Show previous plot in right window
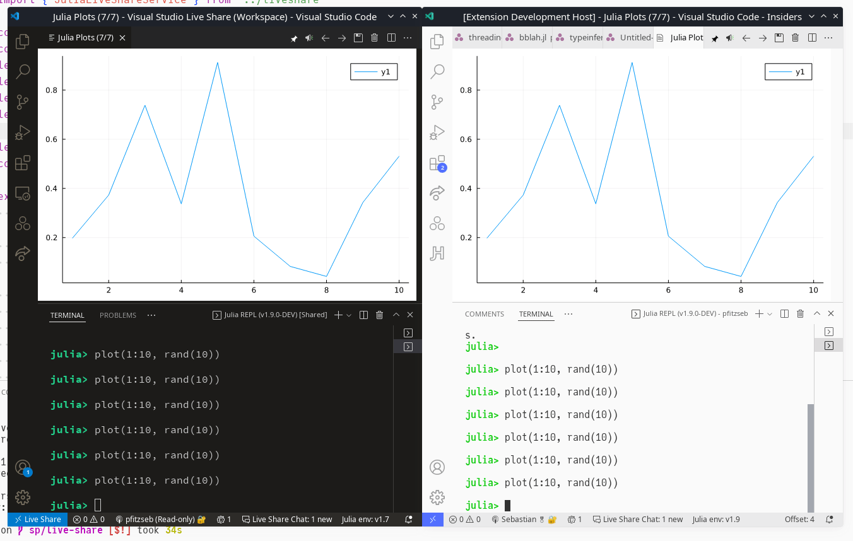Viewport: 853px width, 541px height. coord(746,38)
